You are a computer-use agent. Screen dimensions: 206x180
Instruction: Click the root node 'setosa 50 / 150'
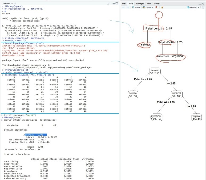155,72
